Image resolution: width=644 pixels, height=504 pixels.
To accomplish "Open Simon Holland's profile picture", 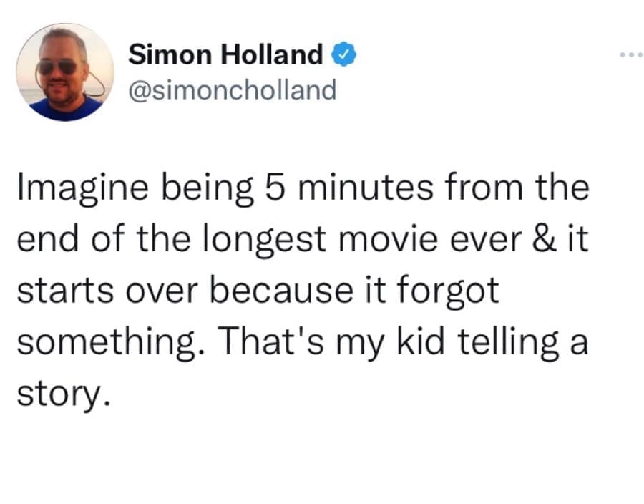I will pos(65,72).
